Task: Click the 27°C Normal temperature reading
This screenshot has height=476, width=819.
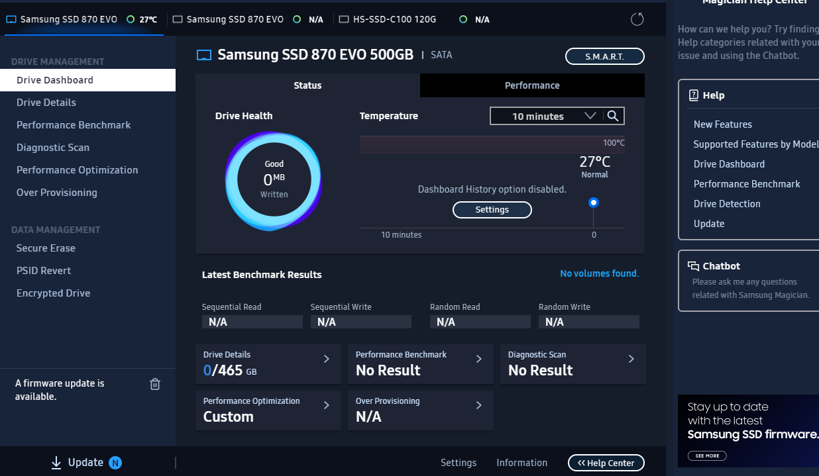Action: click(594, 166)
